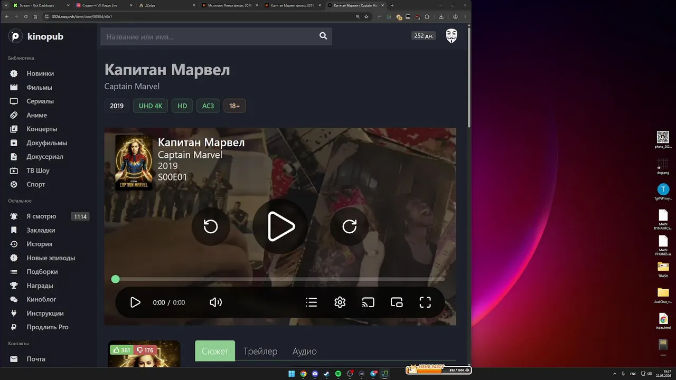Click the Captain Marvel poster thumbnail in player
The image size is (676, 380).
[x=134, y=163]
